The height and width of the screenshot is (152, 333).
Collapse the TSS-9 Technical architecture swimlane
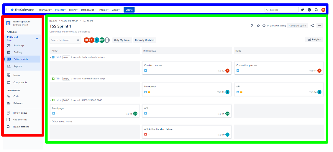coord(50,57)
